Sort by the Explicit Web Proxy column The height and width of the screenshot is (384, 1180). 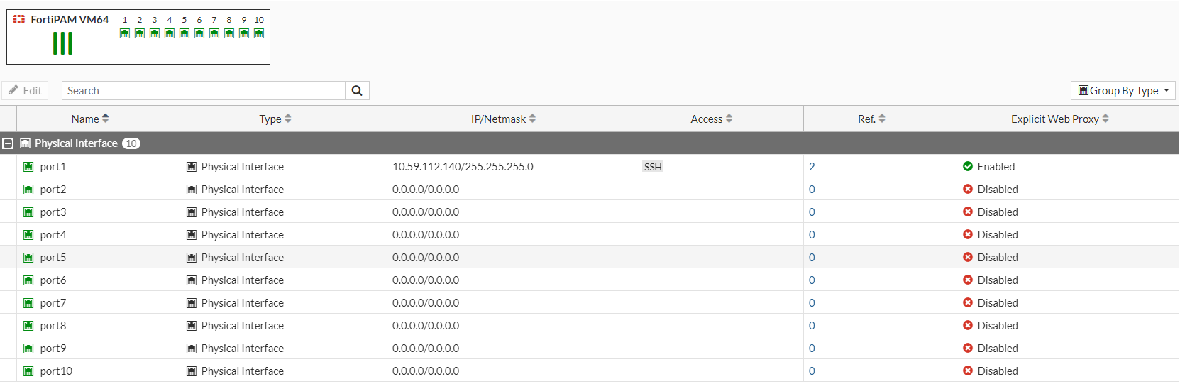point(1059,119)
